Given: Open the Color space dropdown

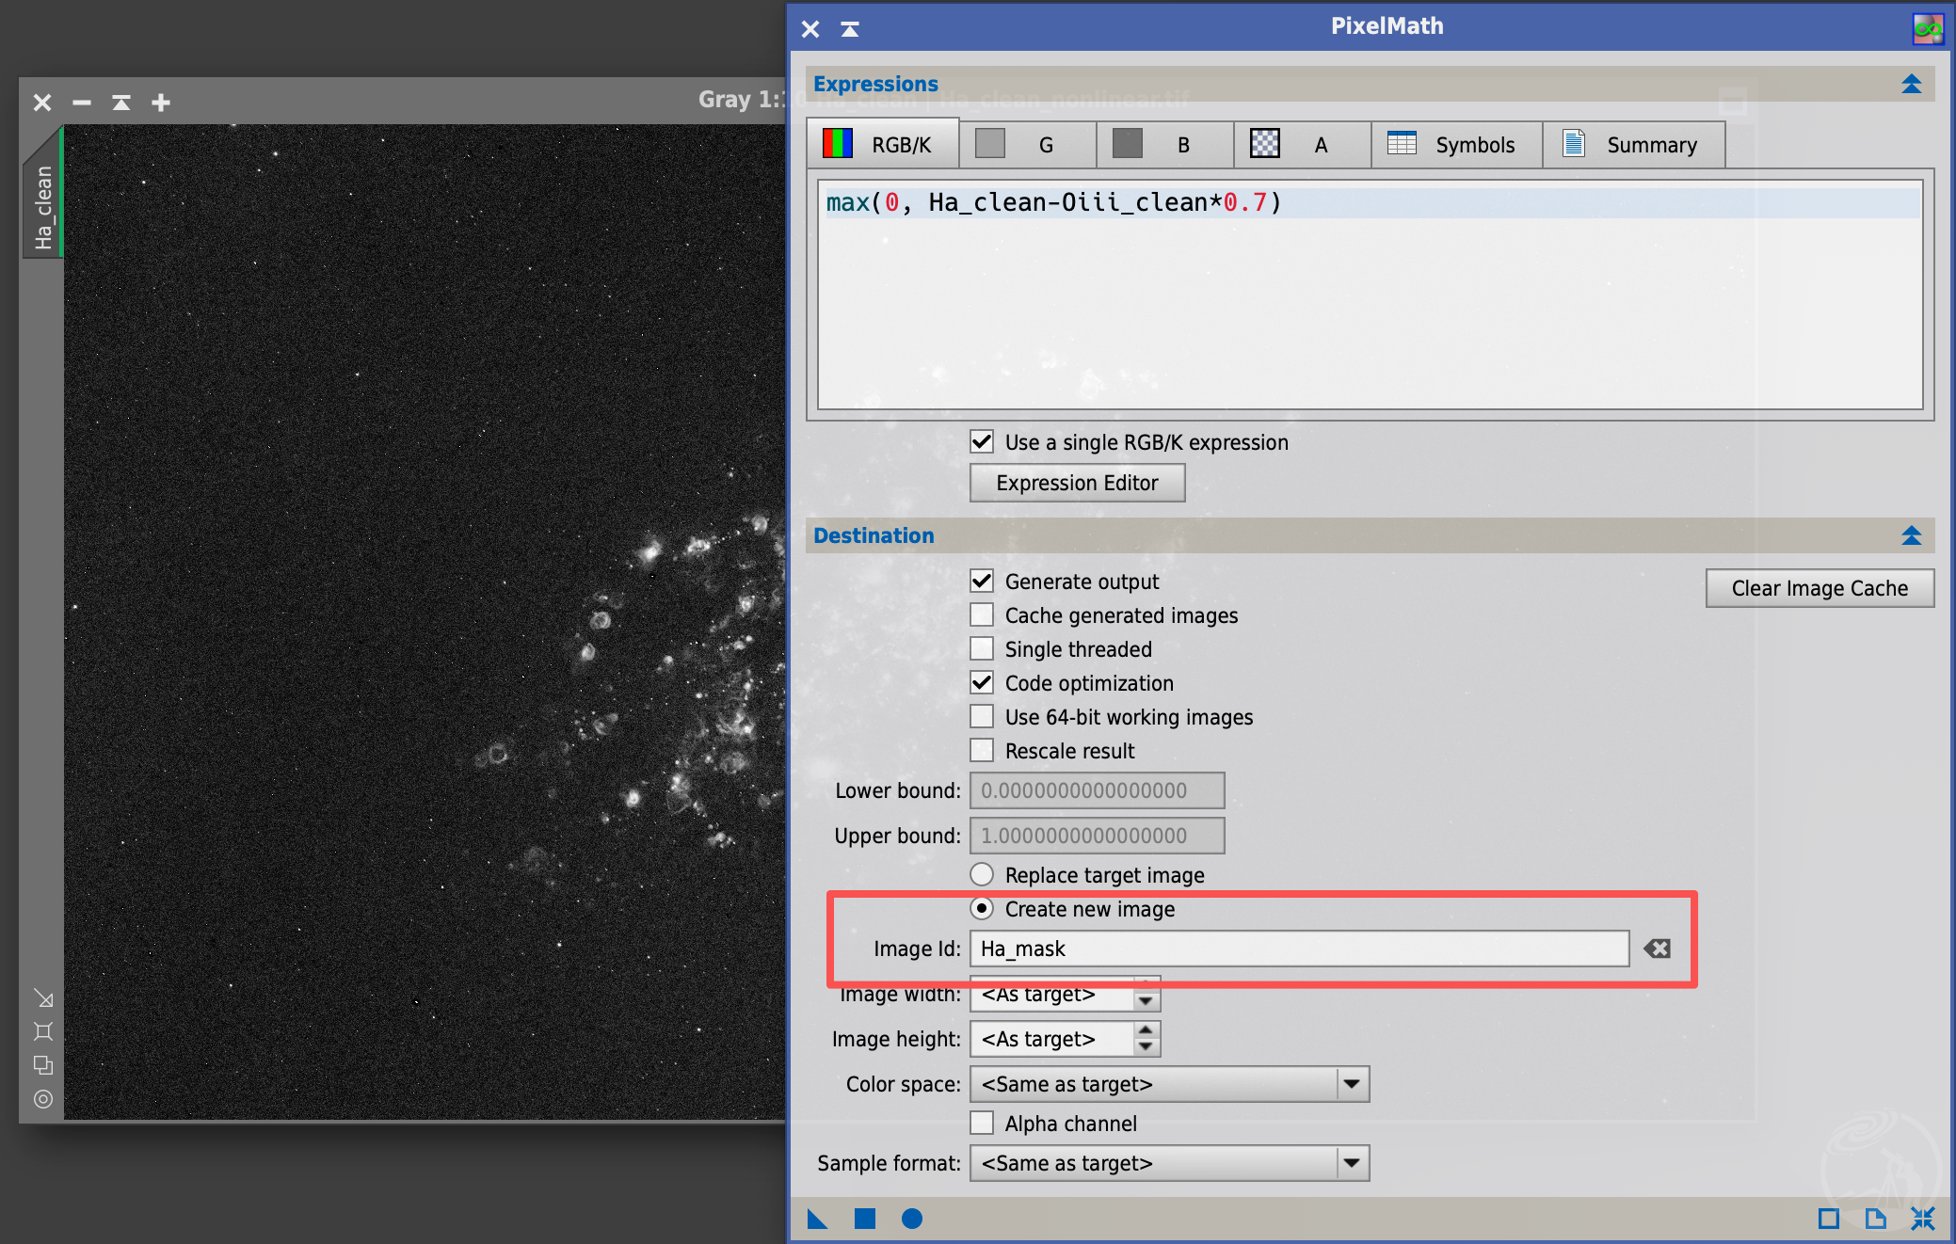Looking at the screenshot, I should click(1169, 1084).
